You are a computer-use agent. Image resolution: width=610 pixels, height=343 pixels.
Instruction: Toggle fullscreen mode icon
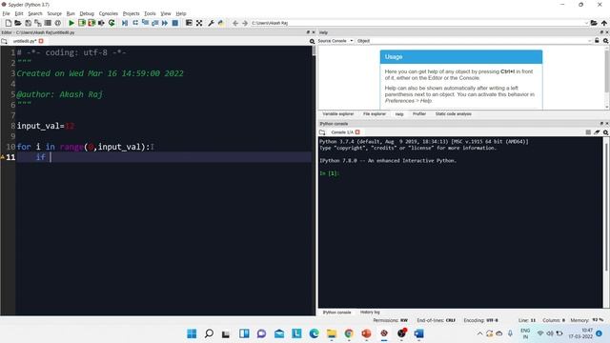pyautogui.click(x=199, y=23)
